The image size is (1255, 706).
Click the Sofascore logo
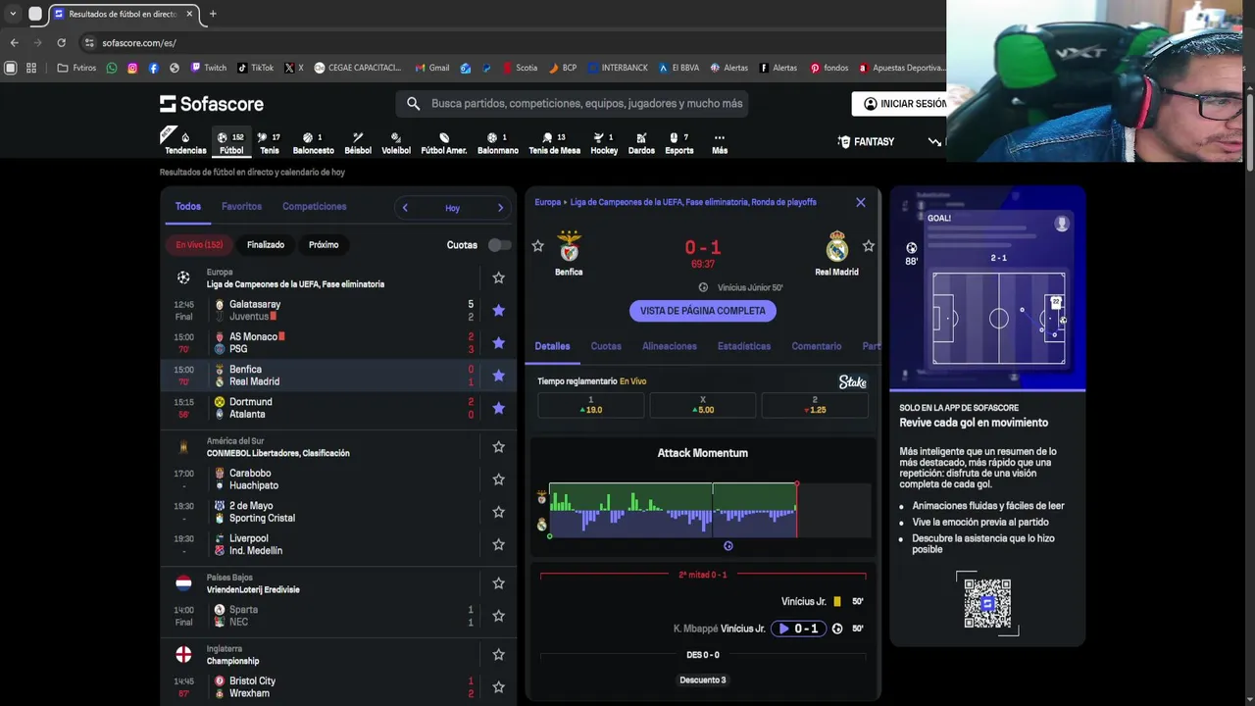(x=212, y=103)
